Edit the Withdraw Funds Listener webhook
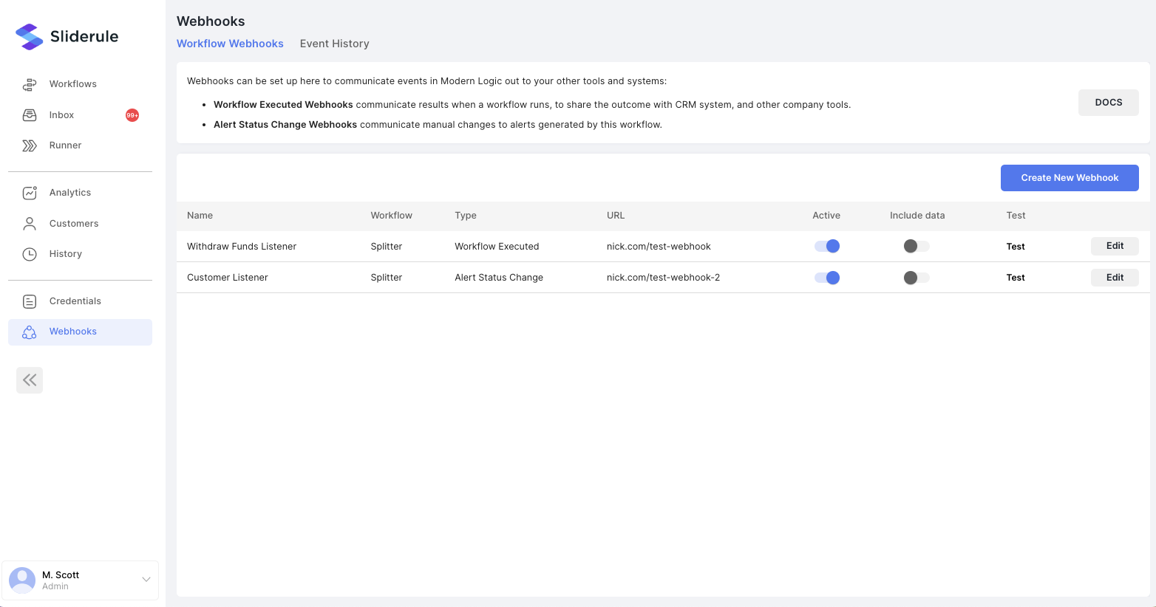This screenshot has width=1156, height=607. (x=1115, y=246)
